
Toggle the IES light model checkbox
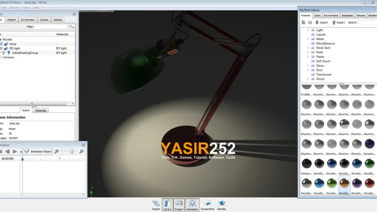tap(1, 48)
